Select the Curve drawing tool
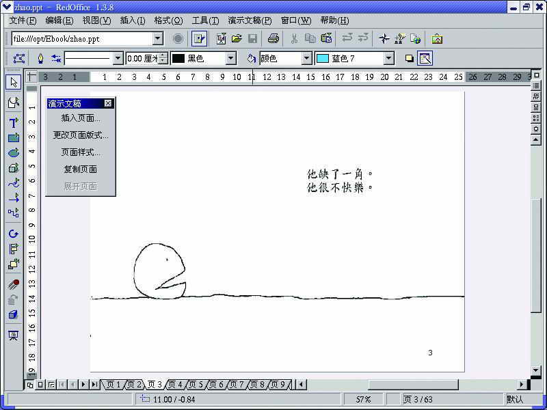The height and width of the screenshot is (410, 547). pos(14,183)
